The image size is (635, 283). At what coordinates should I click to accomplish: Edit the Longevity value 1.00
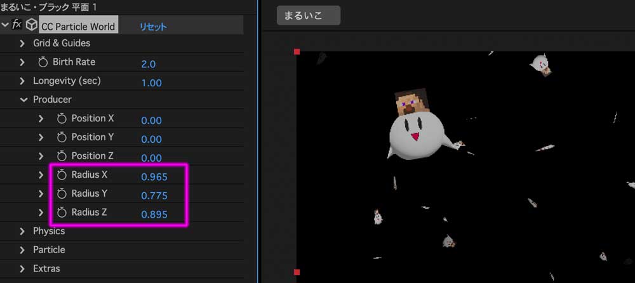click(152, 83)
